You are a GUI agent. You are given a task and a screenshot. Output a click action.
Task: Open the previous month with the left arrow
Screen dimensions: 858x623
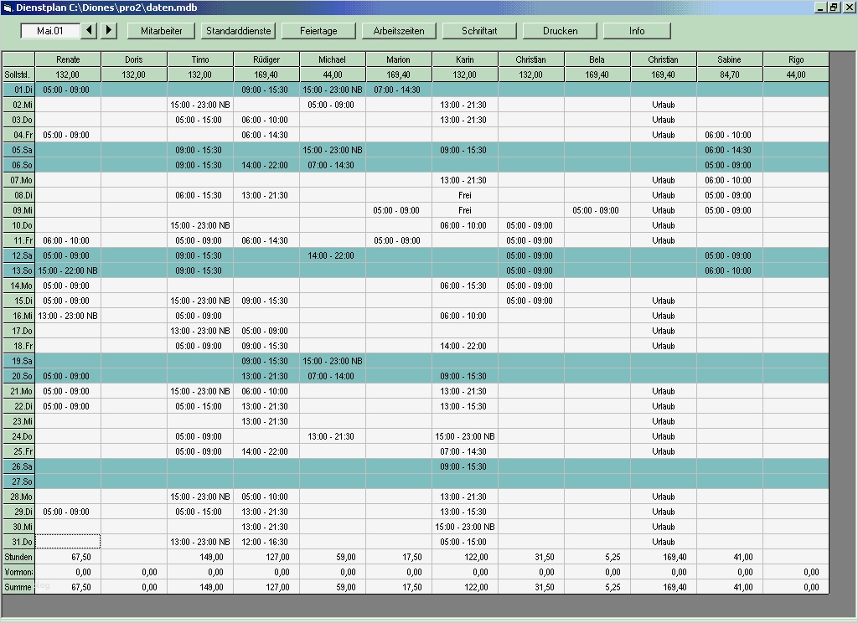point(90,30)
